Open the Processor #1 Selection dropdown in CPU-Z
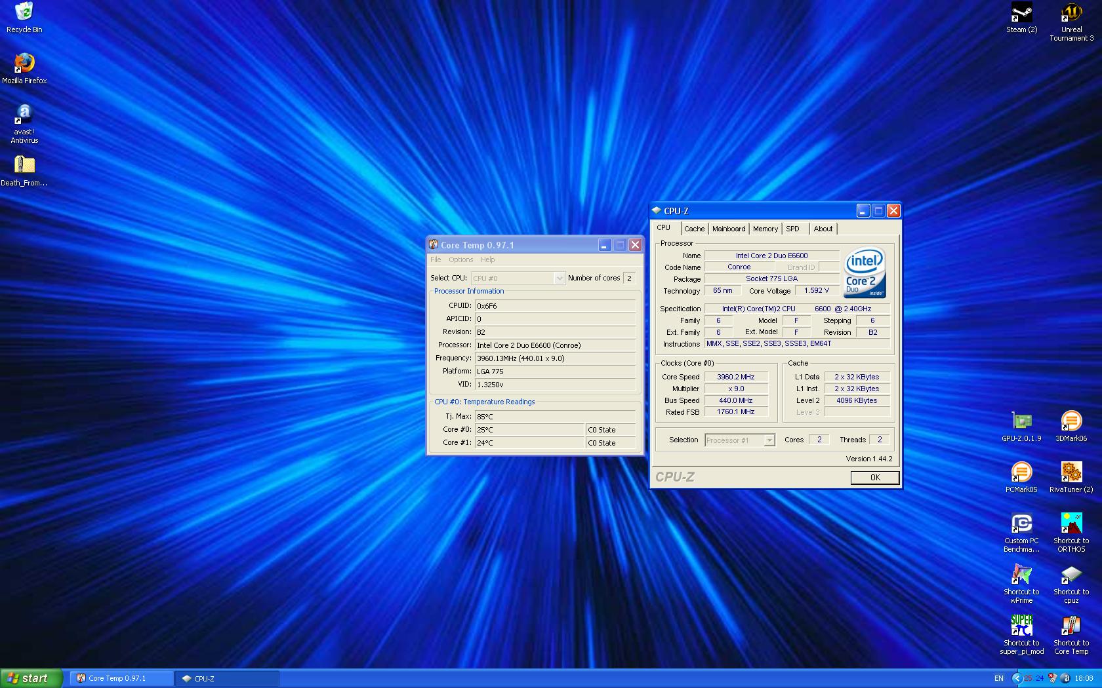This screenshot has width=1102, height=688. click(x=740, y=440)
